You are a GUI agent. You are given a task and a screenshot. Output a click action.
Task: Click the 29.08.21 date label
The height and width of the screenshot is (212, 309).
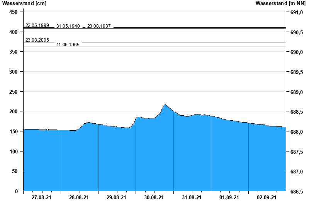click(116, 198)
